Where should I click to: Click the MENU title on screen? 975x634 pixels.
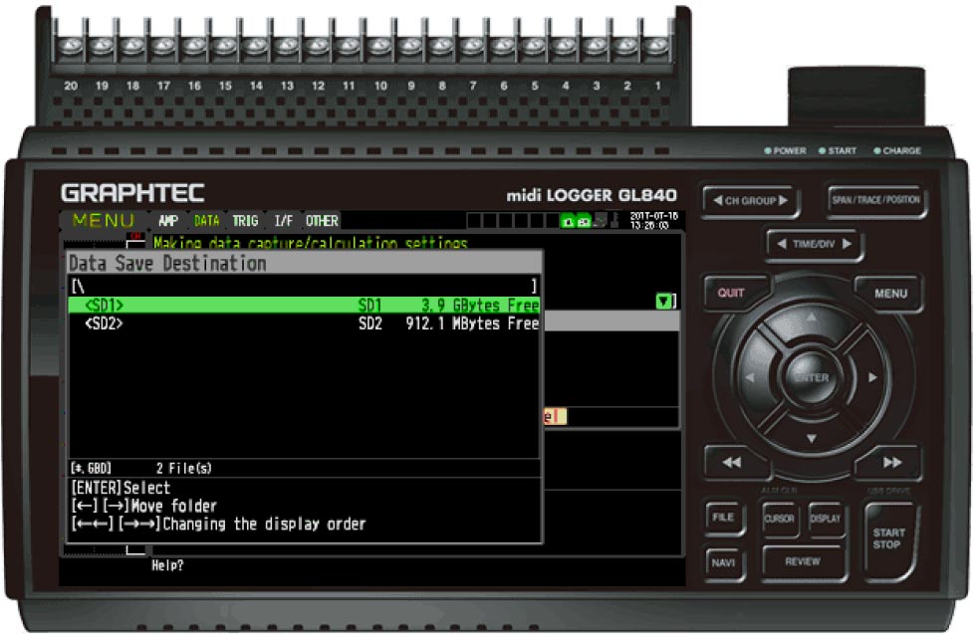click(x=104, y=220)
